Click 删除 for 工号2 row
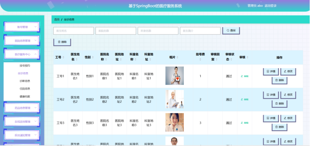Image resolution: width=310 pixels, height=146 pixels. coord(279,104)
